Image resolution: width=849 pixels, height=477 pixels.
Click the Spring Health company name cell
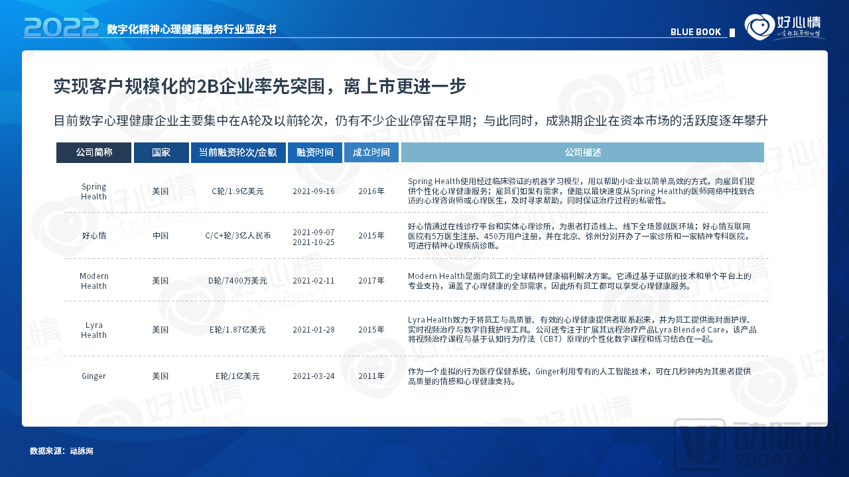[x=94, y=191]
